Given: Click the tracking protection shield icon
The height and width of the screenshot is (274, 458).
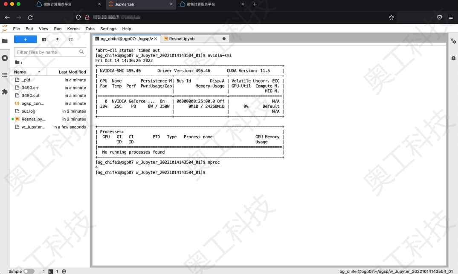Looking at the screenshot, I should [x=78, y=17].
